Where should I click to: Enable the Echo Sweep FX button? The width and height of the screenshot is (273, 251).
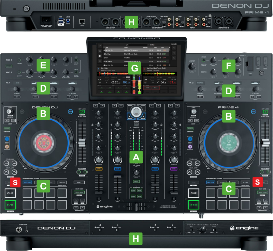click(140, 190)
